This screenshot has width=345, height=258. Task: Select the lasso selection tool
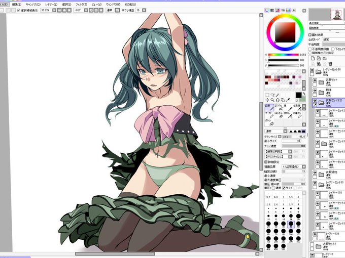point(272,95)
